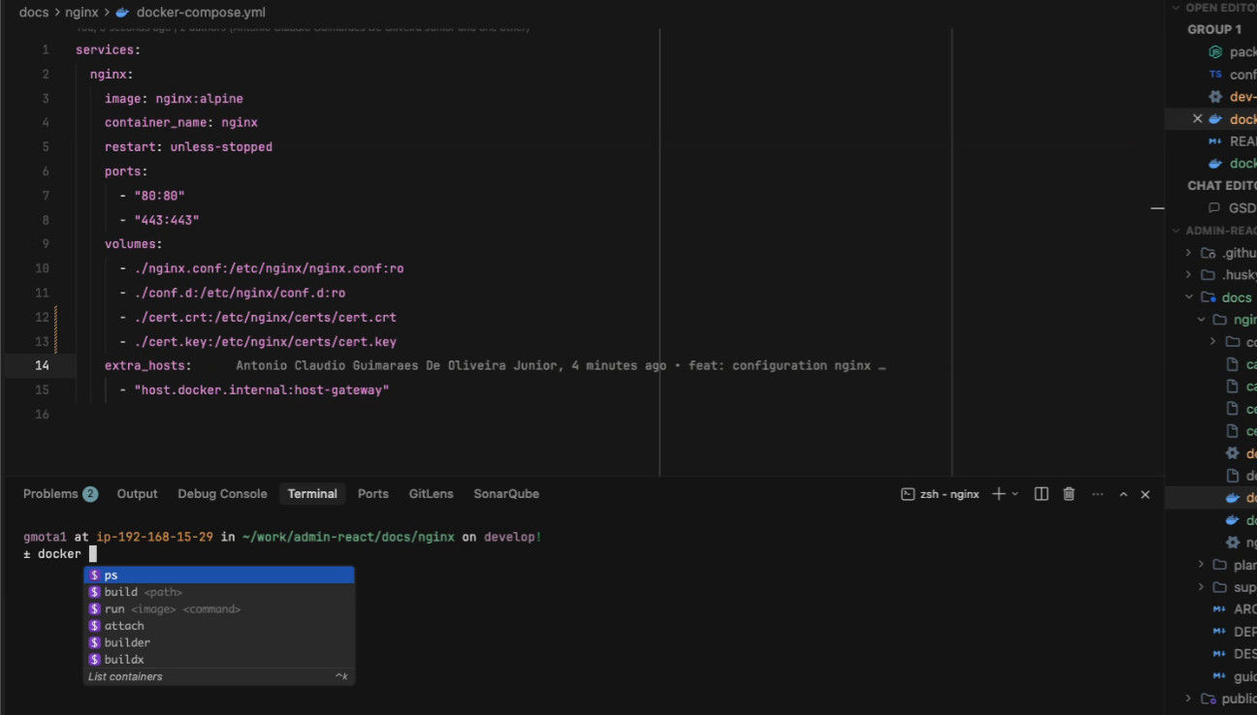Maximize the panel with the caret-up icon
Screen dimensions: 1257x715
point(1123,494)
